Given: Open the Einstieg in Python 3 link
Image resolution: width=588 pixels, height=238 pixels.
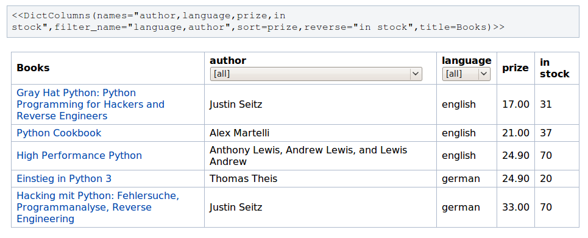Looking at the screenshot, I should pos(64,178).
